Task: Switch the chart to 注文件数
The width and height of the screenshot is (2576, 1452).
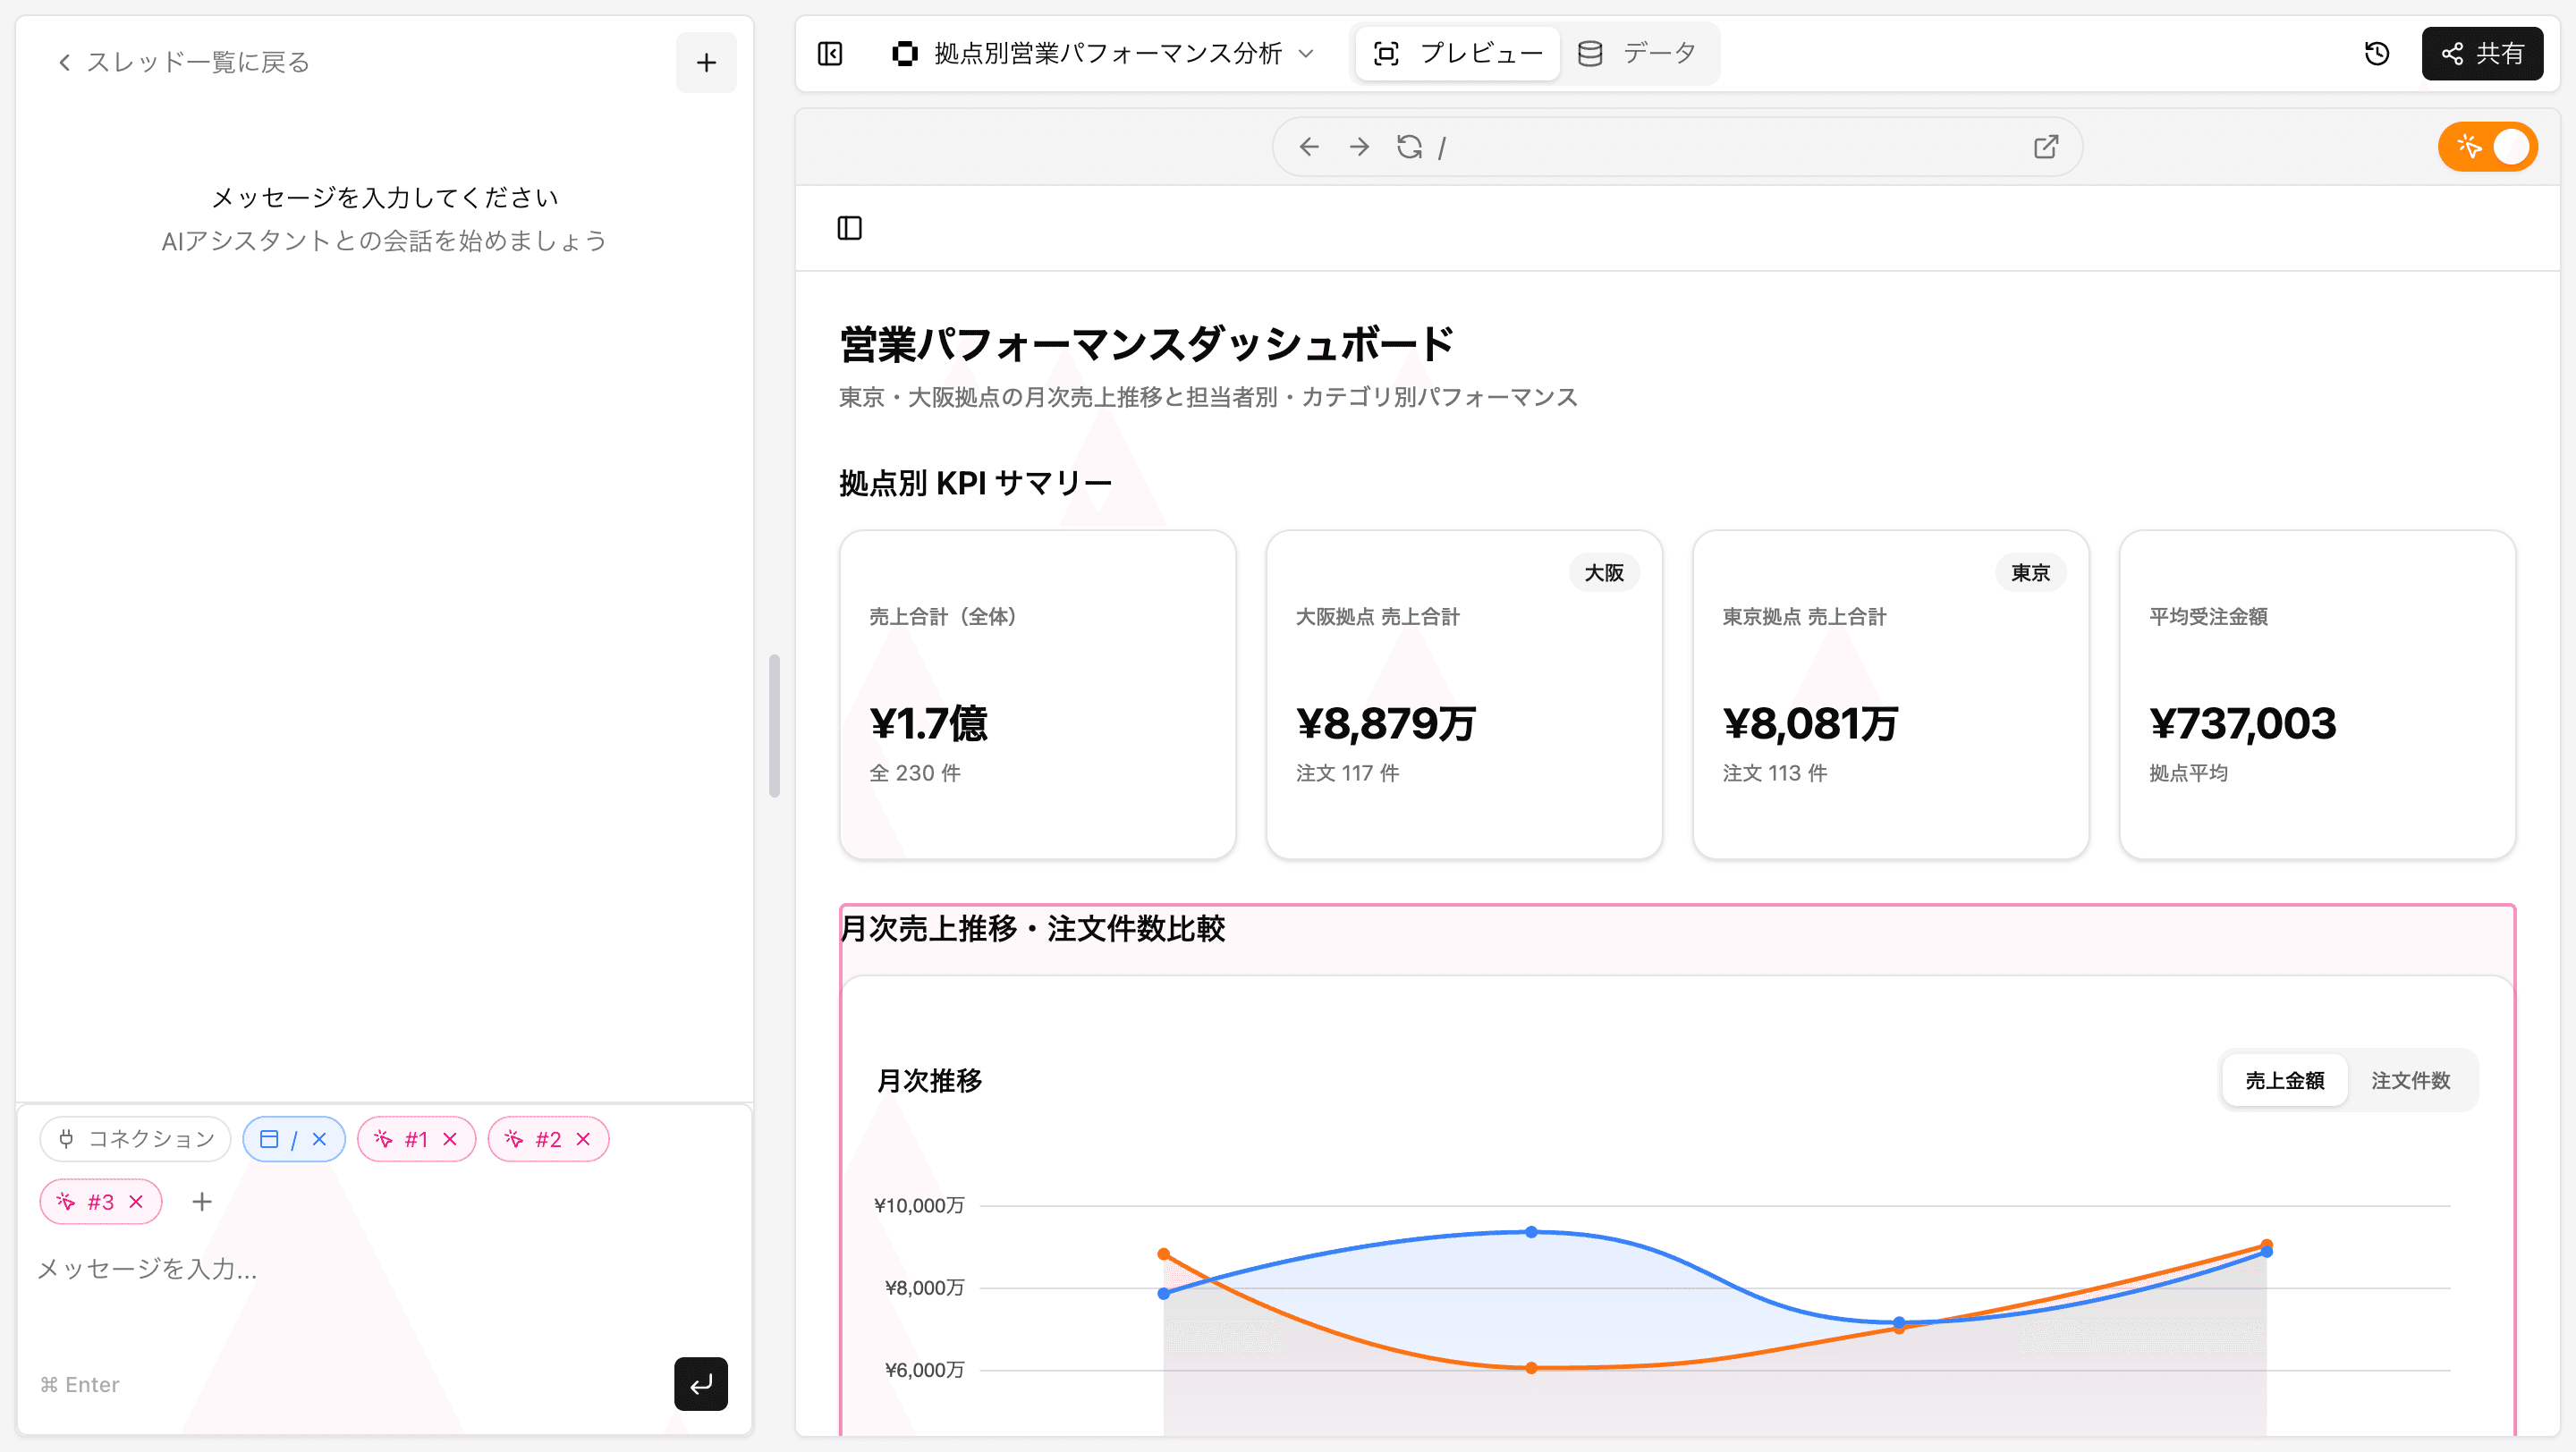Action: 2411,1080
